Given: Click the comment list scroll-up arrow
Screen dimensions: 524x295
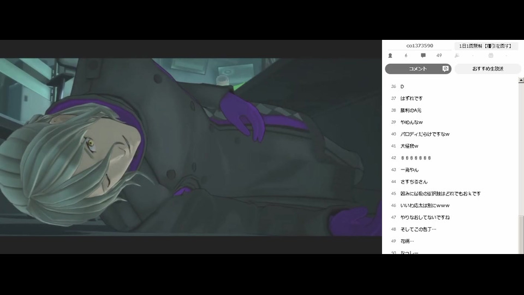Looking at the screenshot, I should tap(521, 80).
